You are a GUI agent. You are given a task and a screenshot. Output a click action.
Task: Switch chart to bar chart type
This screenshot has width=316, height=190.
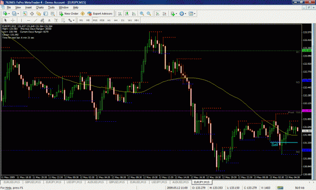click(x=120, y=14)
